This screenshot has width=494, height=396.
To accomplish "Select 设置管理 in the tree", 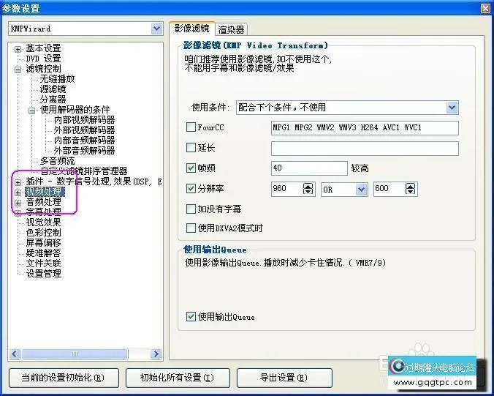I will pos(43,274).
